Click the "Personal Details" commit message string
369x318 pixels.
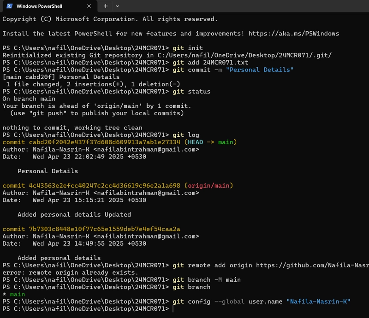pos(260,70)
